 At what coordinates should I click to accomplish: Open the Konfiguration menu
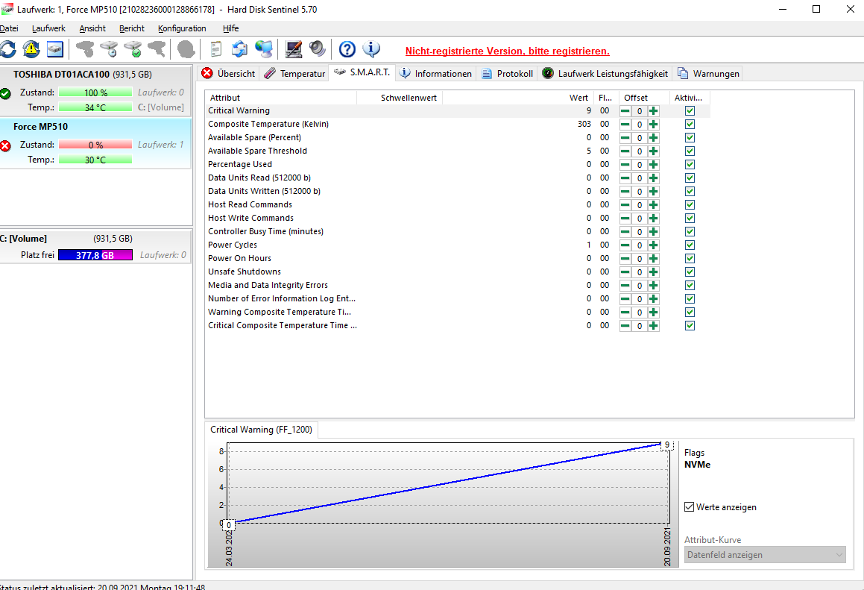182,28
